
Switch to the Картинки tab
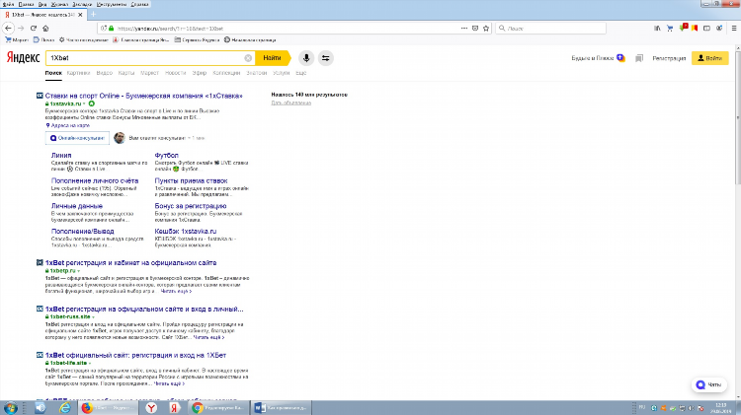click(x=78, y=73)
